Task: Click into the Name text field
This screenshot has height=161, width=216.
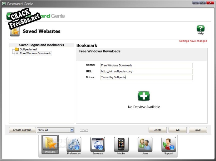Action: (x=147, y=65)
